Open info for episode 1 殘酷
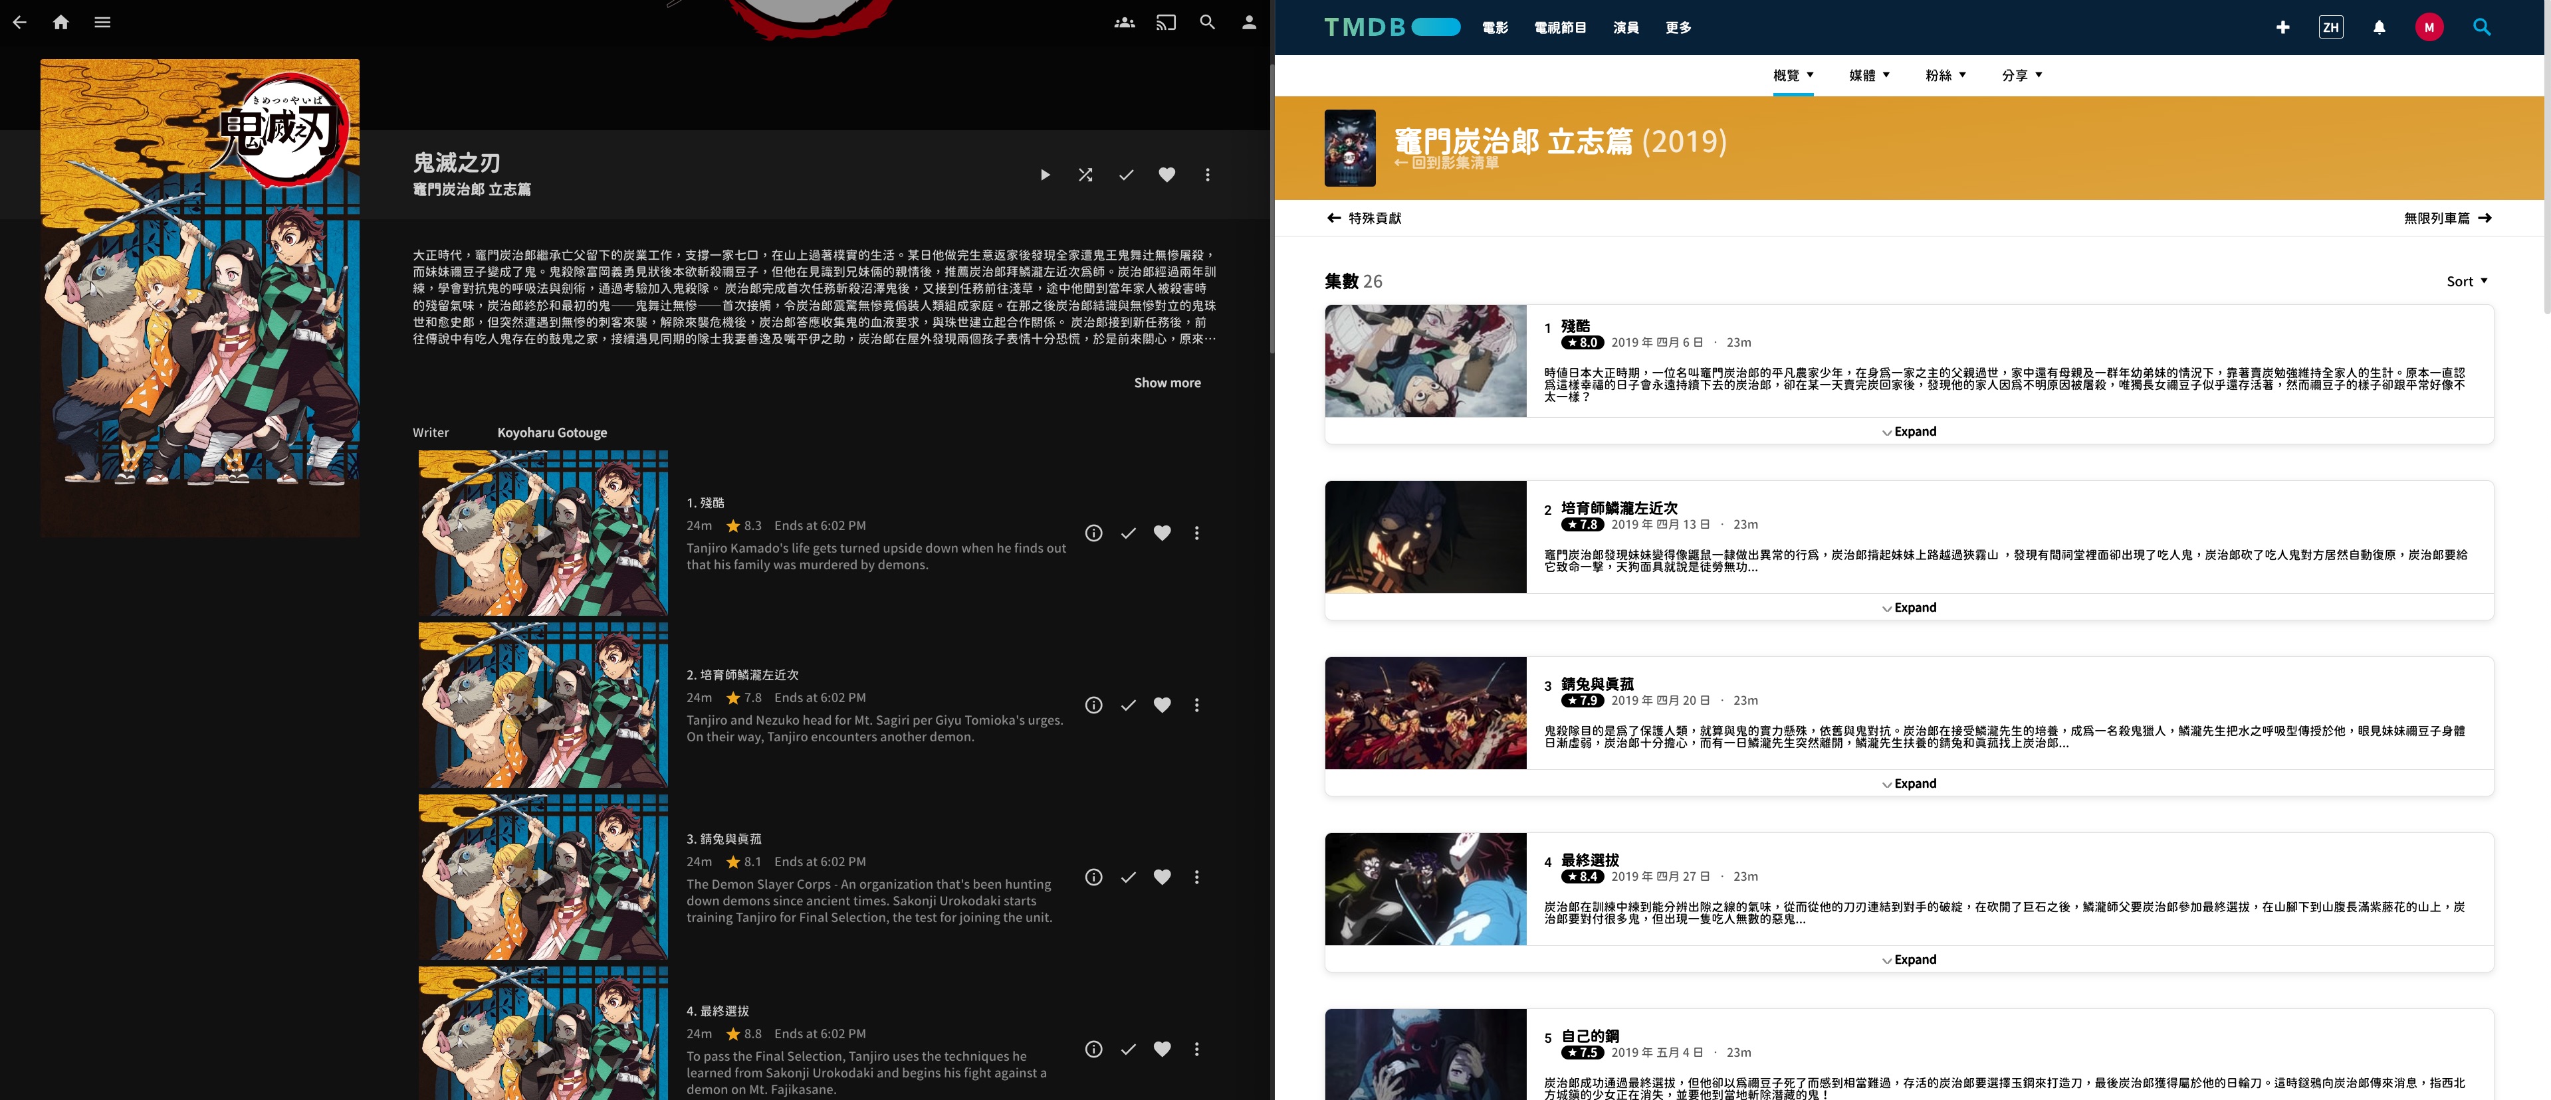2551x1100 pixels. pyautogui.click(x=1093, y=533)
